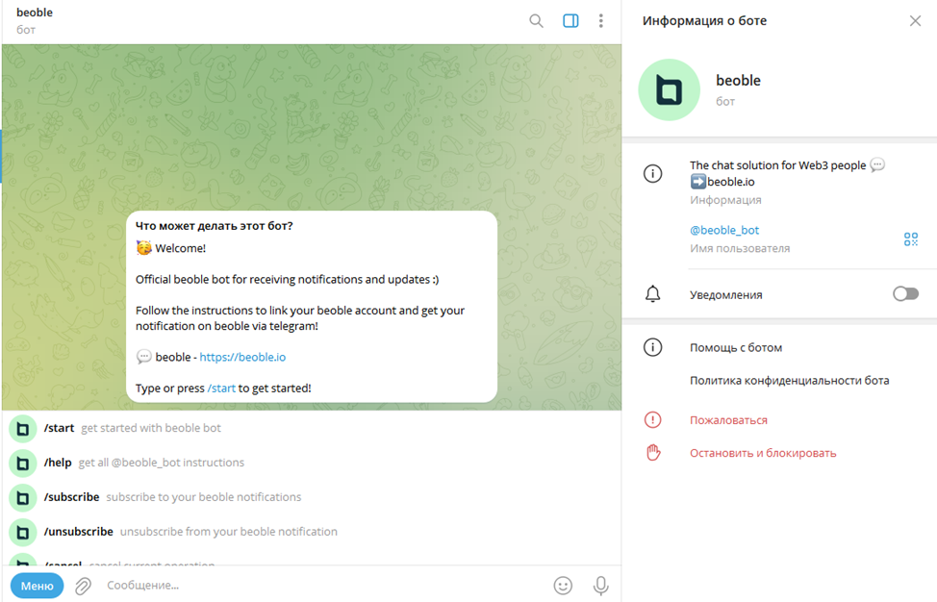The width and height of the screenshot is (937, 602).
Task: Show the QR code for @beoble_bot
Action: pos(911,239)
